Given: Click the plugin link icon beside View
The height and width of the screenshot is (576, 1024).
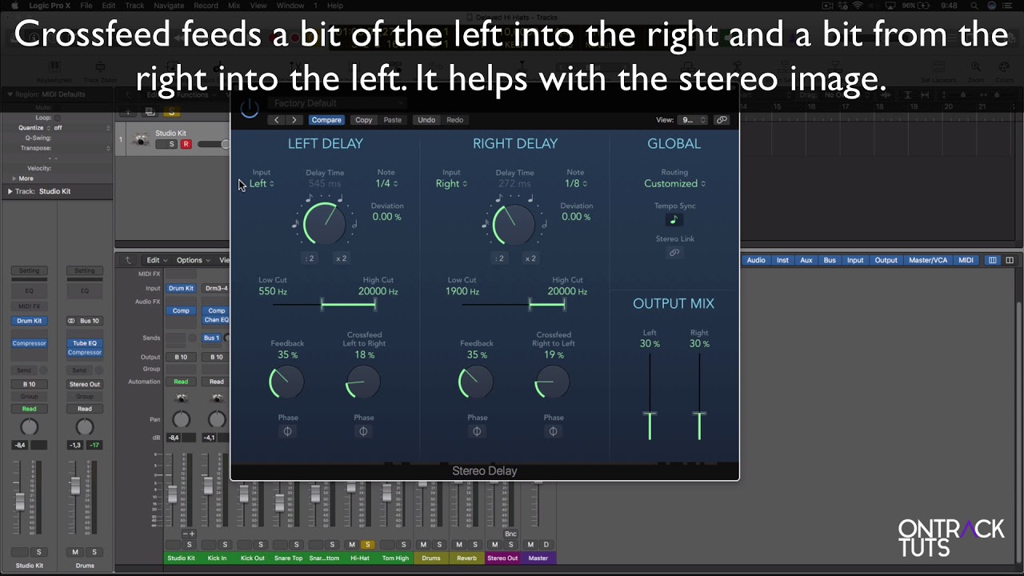Looking at the screenshot, I should [722, 120].
